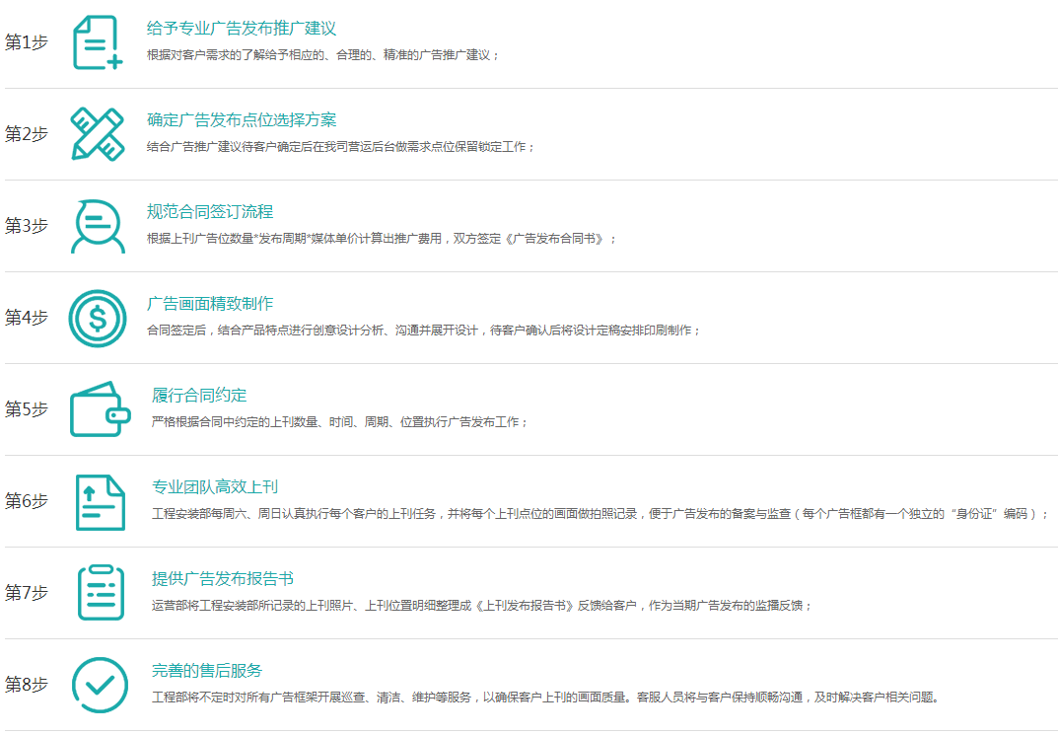Click the upload document icon in step 6
Screen dimensions: 1058x735
(101, 501)
